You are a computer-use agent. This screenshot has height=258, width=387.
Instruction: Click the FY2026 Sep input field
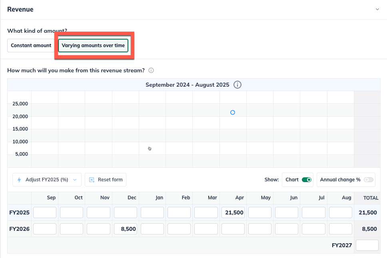point(45,229)
